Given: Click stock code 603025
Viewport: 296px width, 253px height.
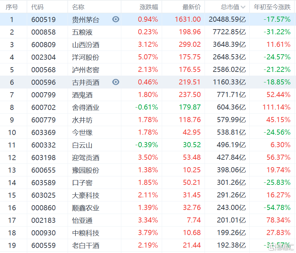Looking at the screenshot, I should click(x=43, y=195).
